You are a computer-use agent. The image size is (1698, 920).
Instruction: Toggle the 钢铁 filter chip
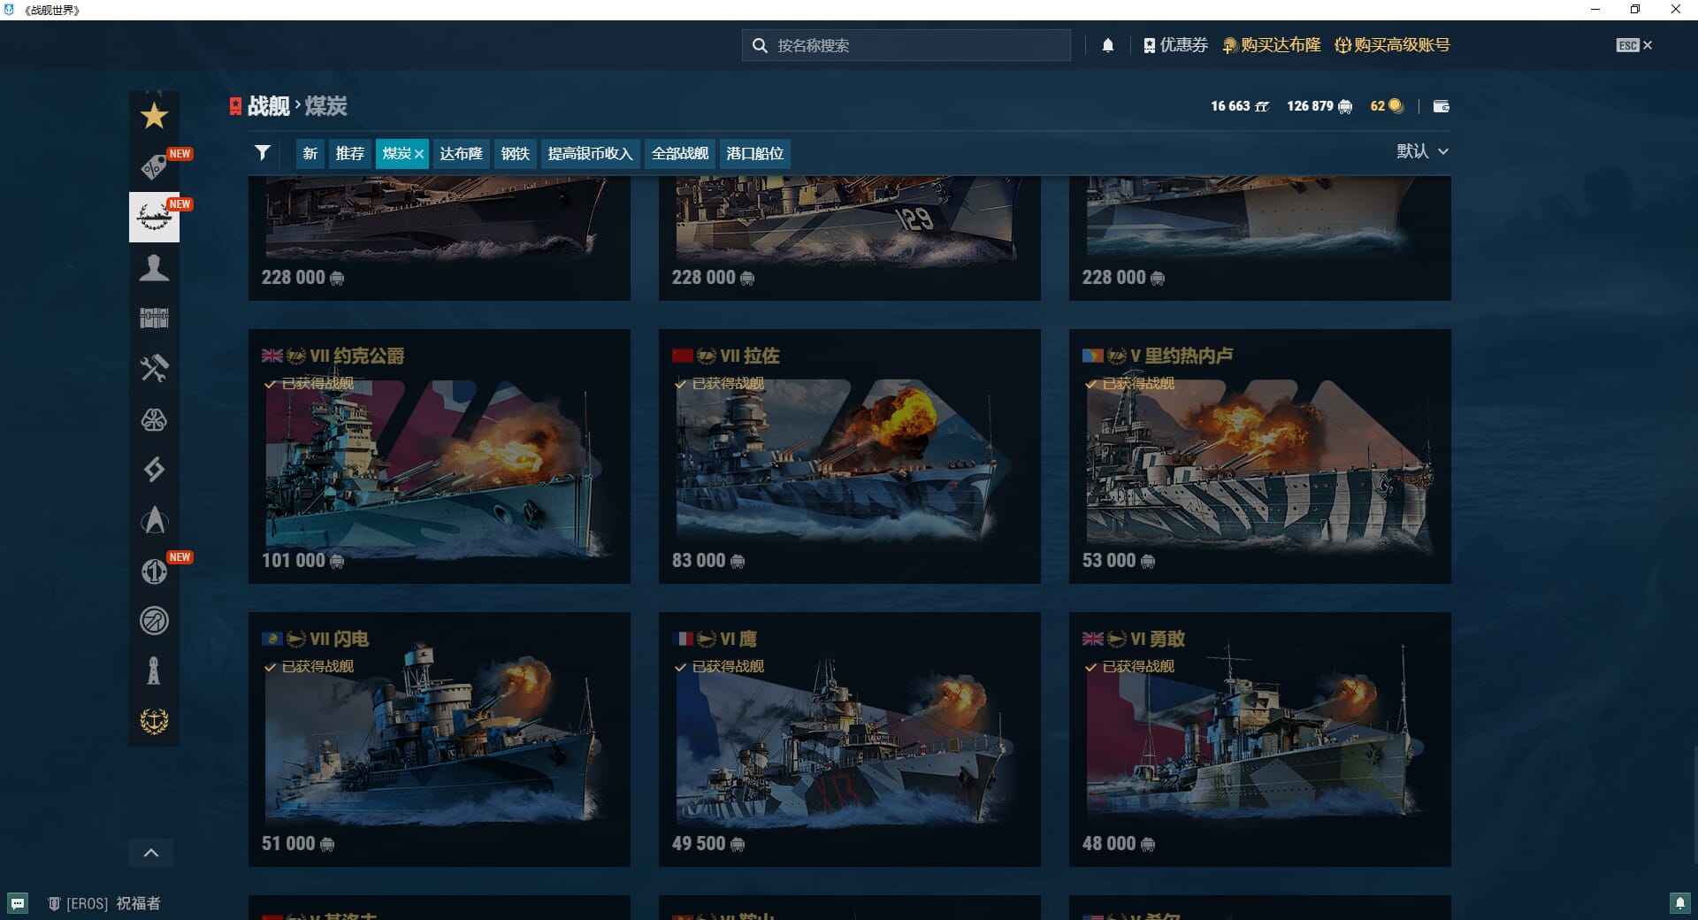click(515, 154)
